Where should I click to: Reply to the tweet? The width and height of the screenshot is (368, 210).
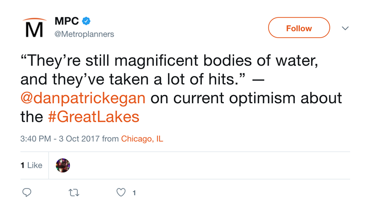click(x=27, y=193)
